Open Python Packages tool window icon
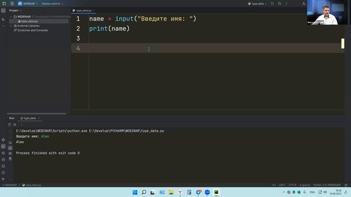Viewport: 351px width, 197px height. click(3, 153)
